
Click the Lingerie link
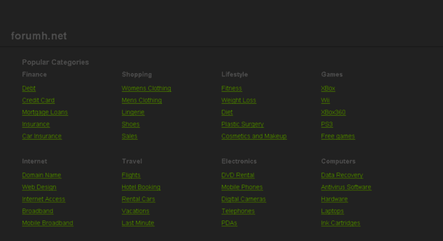click(x=133, y=112)
